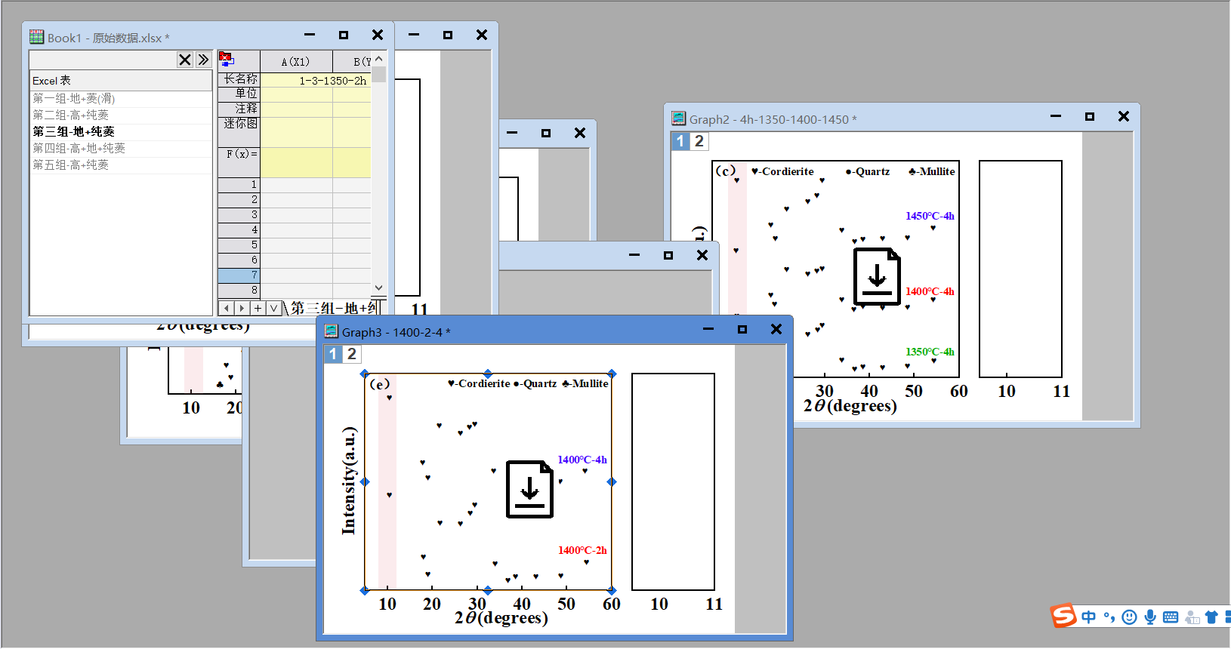Click the Quartz legend entry in Graph2
The height and width of the screenshot is (649, 1231).
point(868,171)
